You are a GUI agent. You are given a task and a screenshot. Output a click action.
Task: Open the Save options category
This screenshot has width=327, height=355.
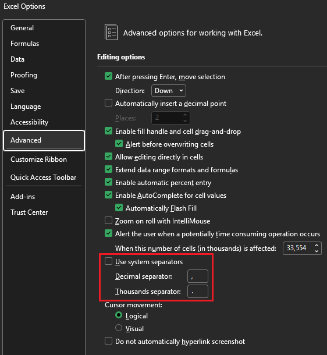(17, 91)
